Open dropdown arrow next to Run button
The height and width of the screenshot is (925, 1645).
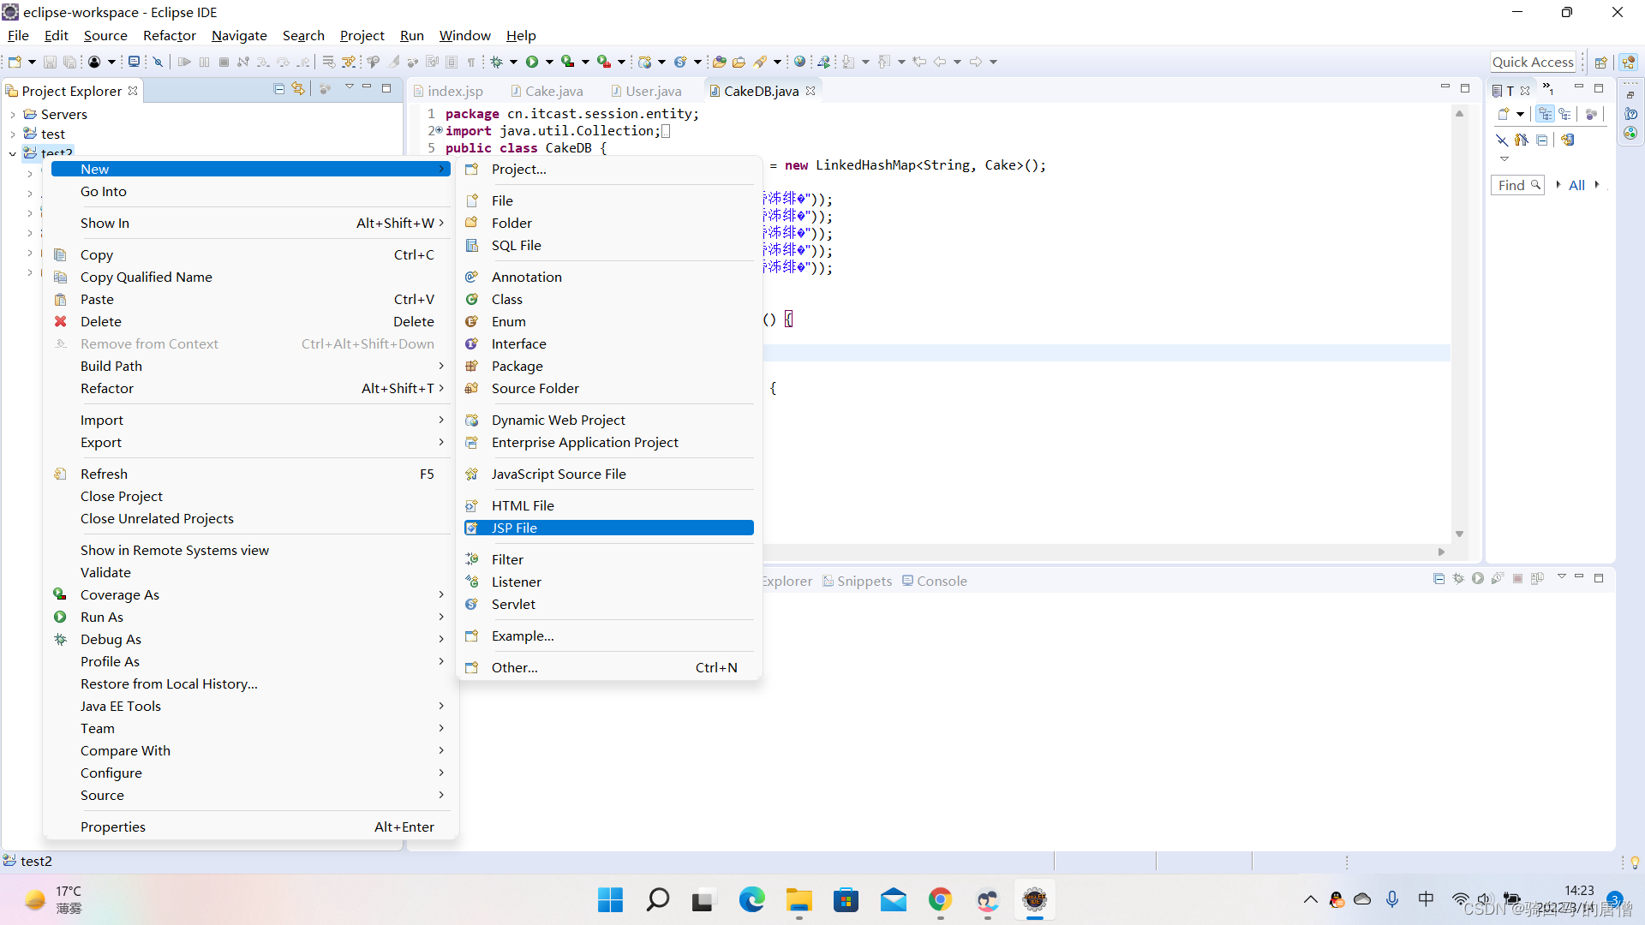click(x=549, y=62)
